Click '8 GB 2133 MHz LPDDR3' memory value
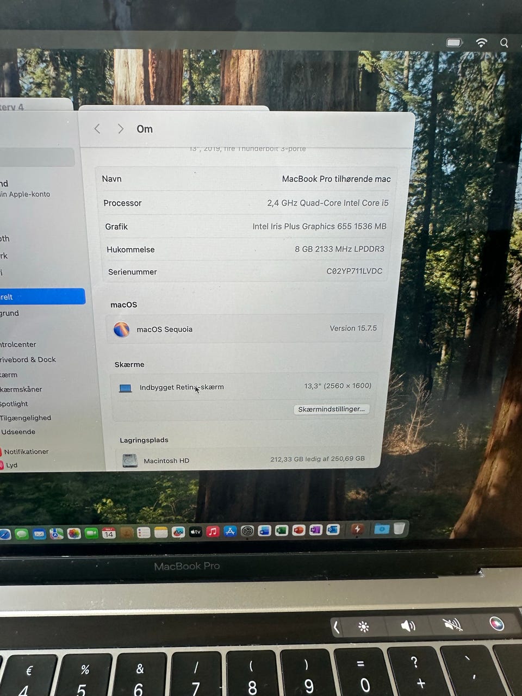 coord(339,249)
